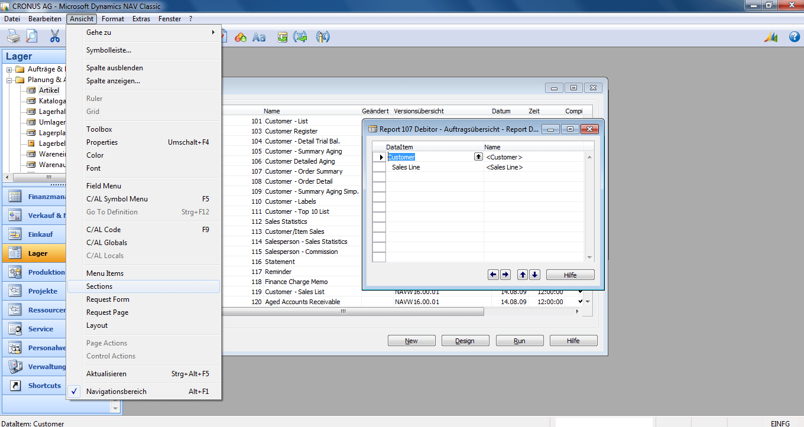
Task: Click the lookup arrow in Customer DataItem cell
Action: click(479, 157)
